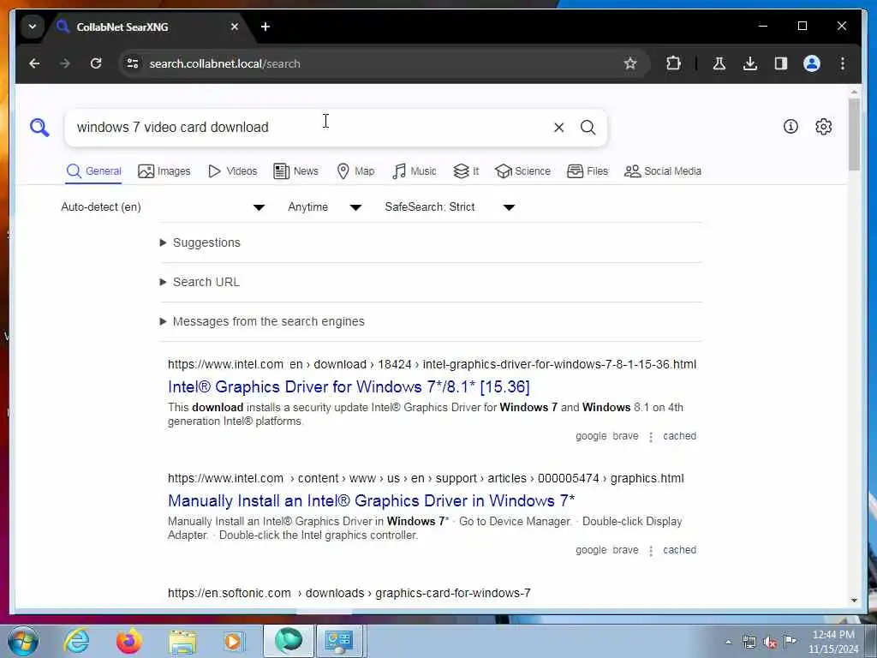Switch to the It category
This screenshot has width=877, height=658.
coord(466,171)
